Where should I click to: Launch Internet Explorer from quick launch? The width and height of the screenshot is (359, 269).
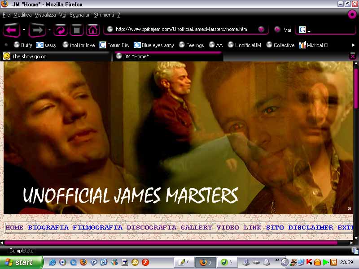pos(53,262)
